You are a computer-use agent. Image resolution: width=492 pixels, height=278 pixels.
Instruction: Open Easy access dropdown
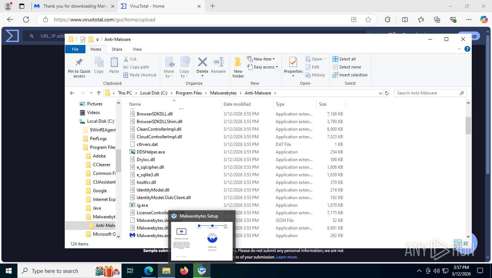[x=263, y=67]
